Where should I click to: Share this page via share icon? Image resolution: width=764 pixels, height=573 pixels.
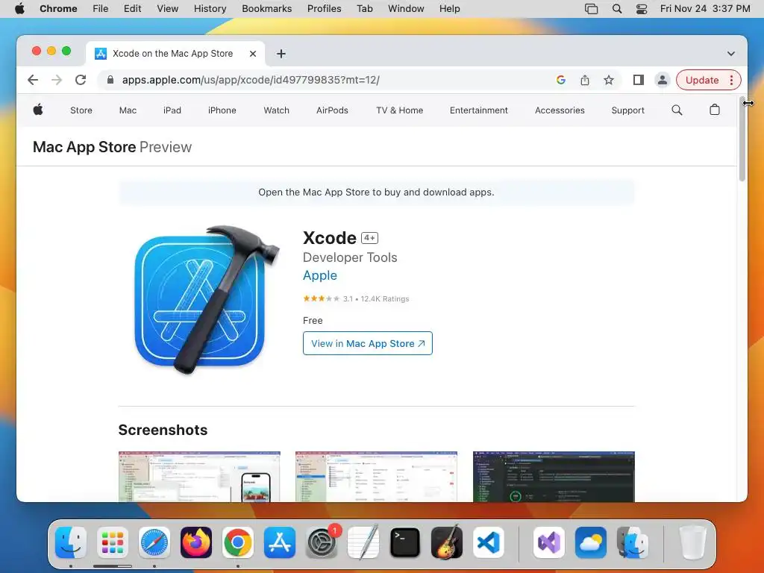(x=585, y=80)
